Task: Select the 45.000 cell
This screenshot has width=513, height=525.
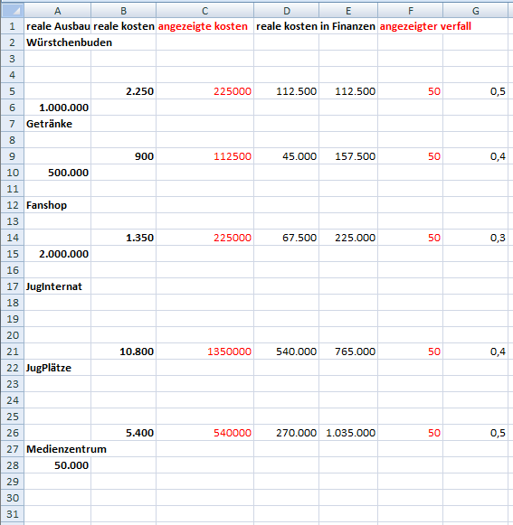Action: click(286, 156)
